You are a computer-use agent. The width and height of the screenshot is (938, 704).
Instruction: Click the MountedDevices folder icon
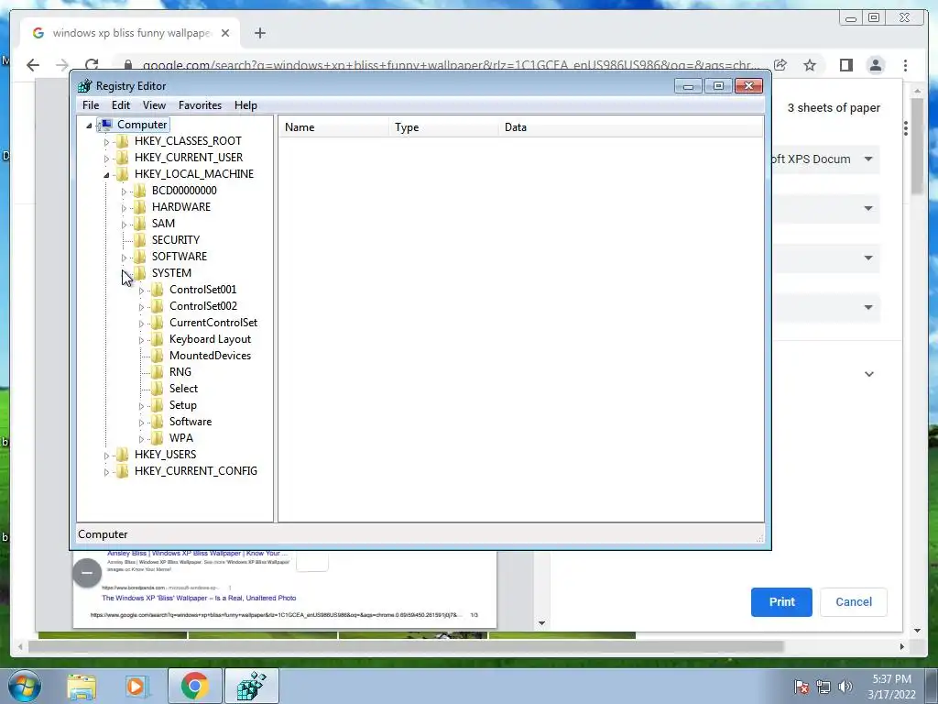click(x=157, y=356)
